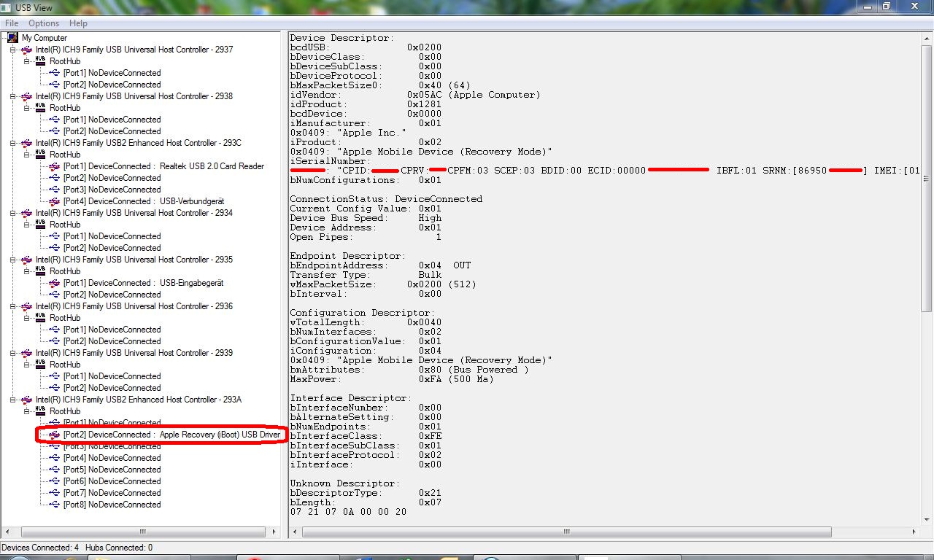
Task: Click the USB icon of controller 2937
Action: (27, 50)
